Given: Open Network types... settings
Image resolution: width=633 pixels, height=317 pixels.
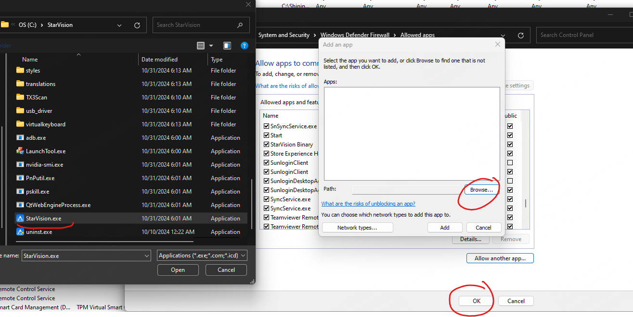Looking at the screenshot, I should coord(357,228).
